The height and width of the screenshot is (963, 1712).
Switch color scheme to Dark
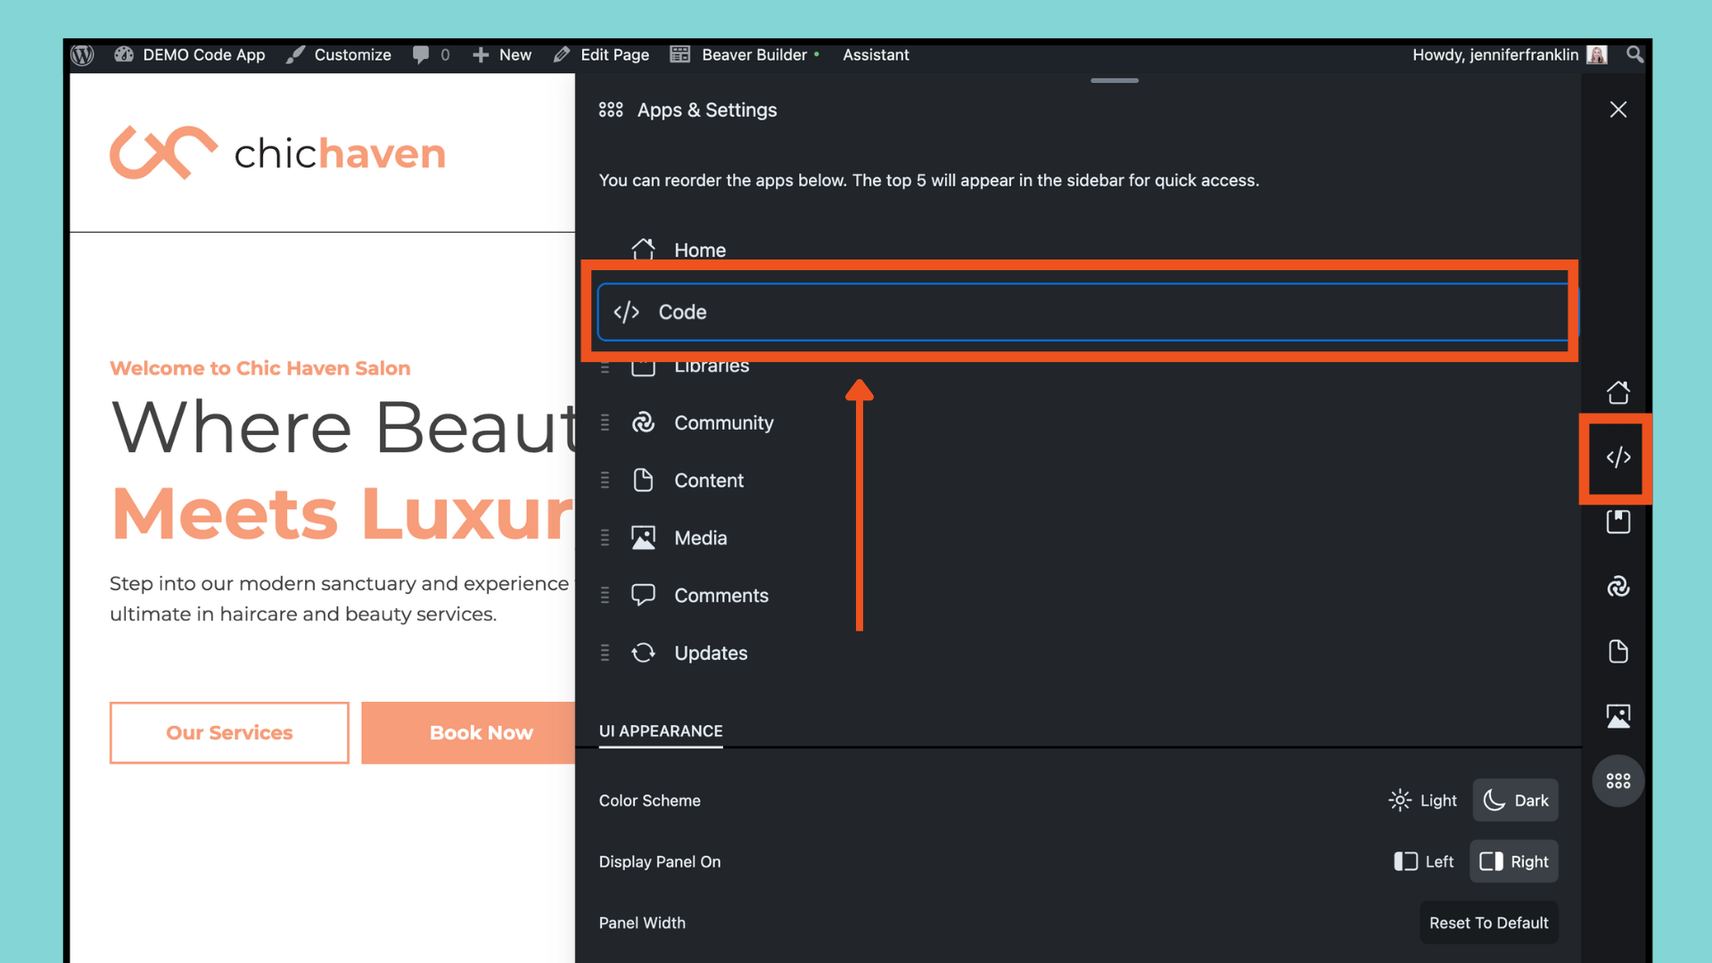1516,801
